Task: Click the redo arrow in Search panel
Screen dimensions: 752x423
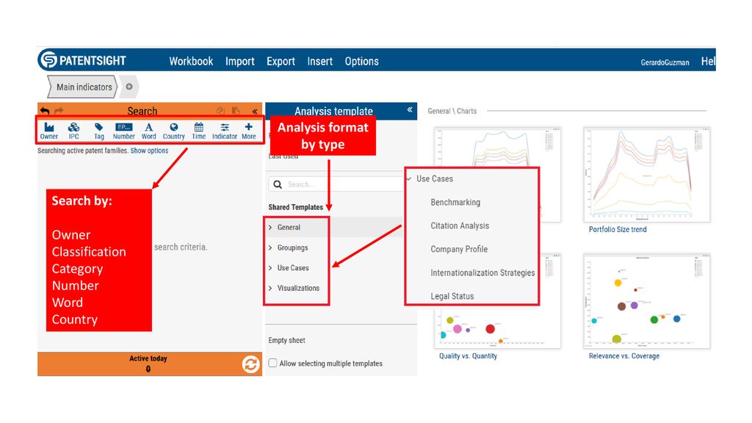Action: [x=59, y=111]
